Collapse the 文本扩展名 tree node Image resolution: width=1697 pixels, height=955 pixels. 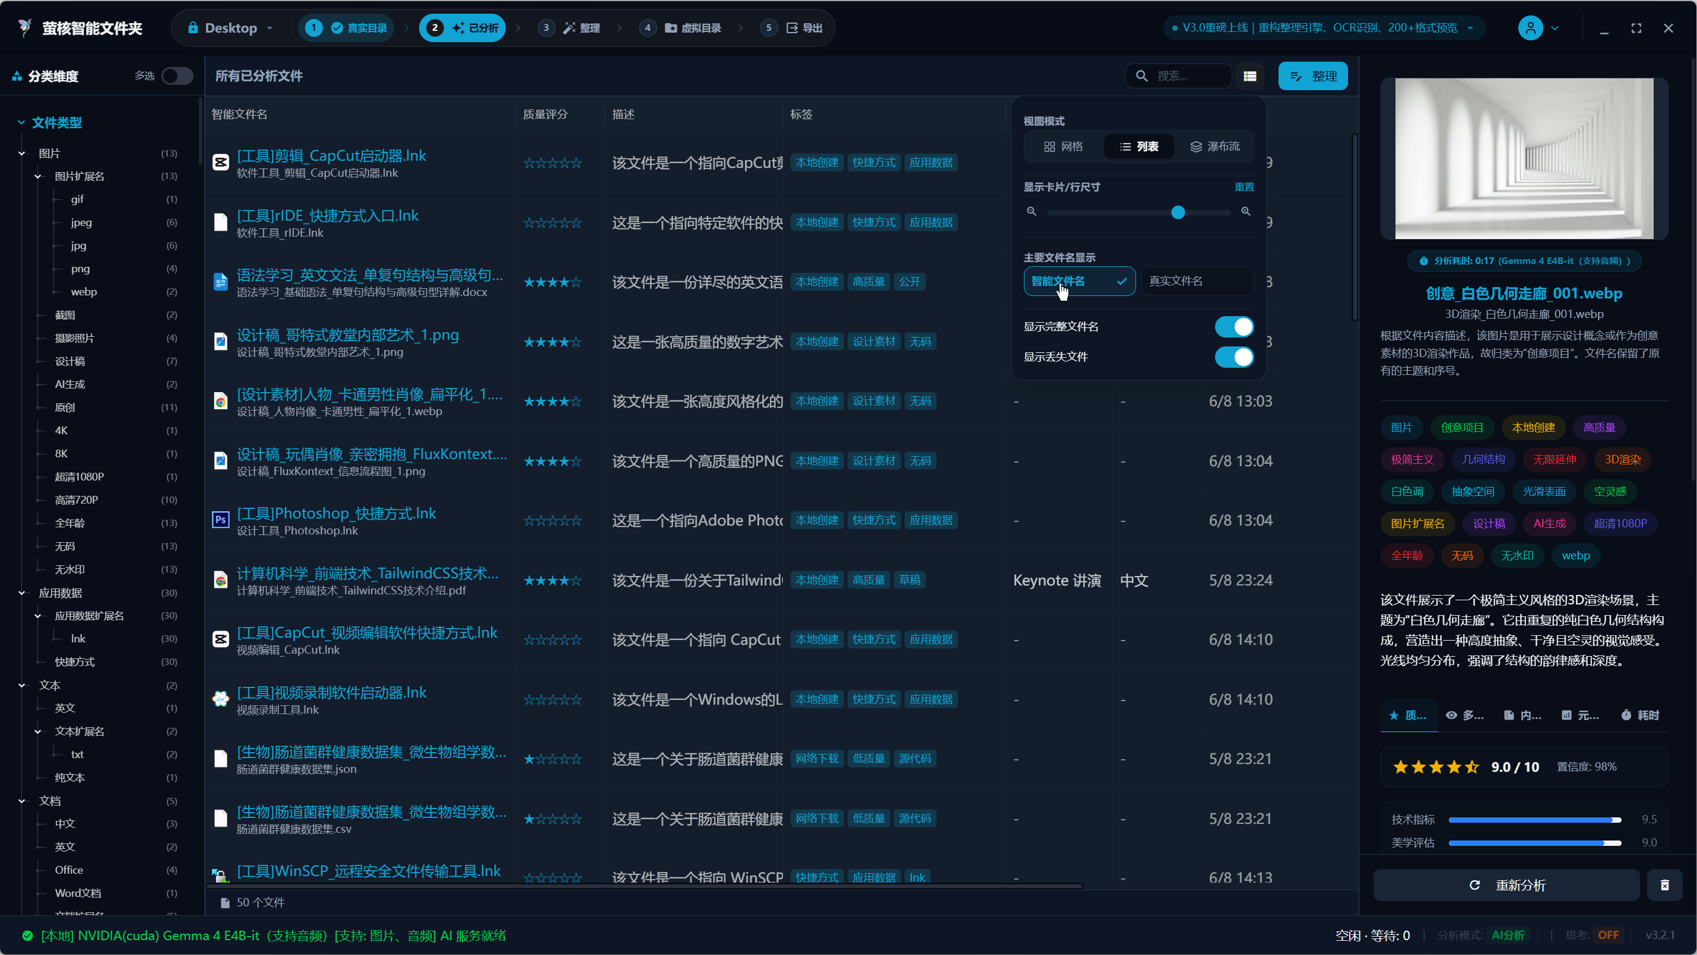coord(37,731)
